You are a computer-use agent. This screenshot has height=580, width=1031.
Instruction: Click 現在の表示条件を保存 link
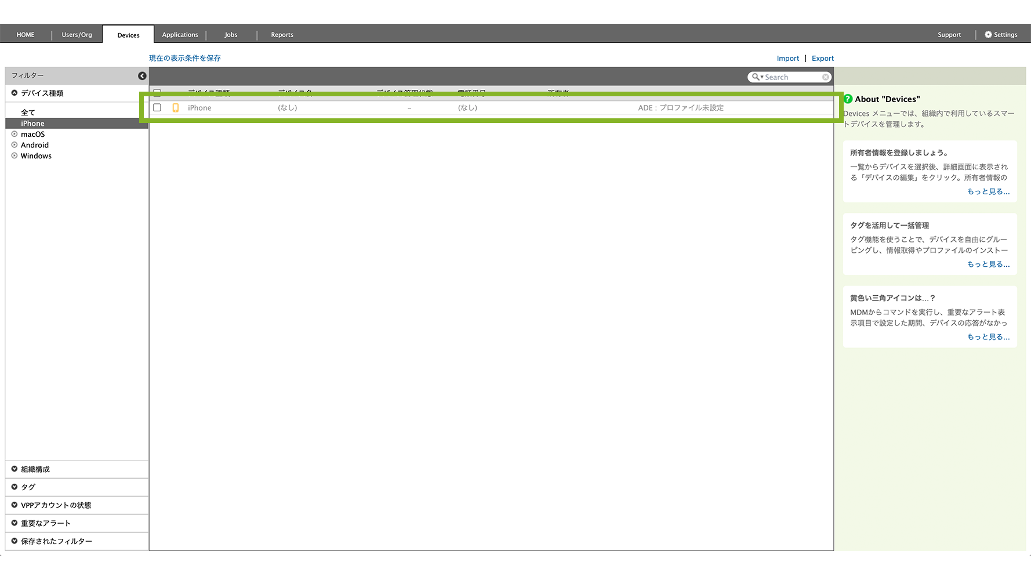point(184,58)
